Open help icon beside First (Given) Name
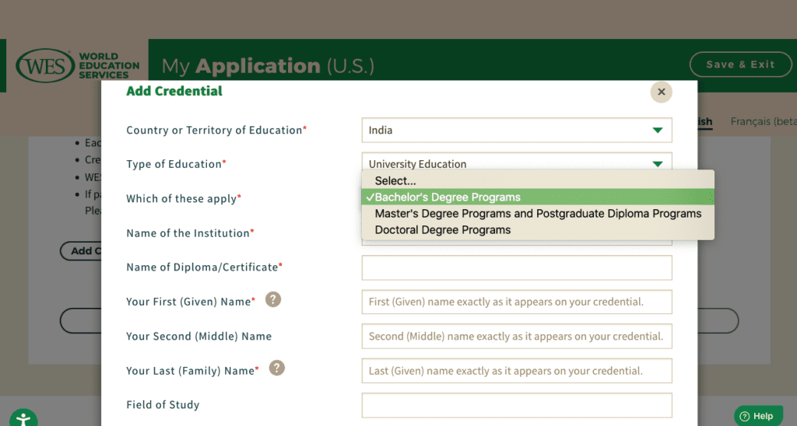The height and width of the screenshot is (426, 797). (x=273, y=299)
